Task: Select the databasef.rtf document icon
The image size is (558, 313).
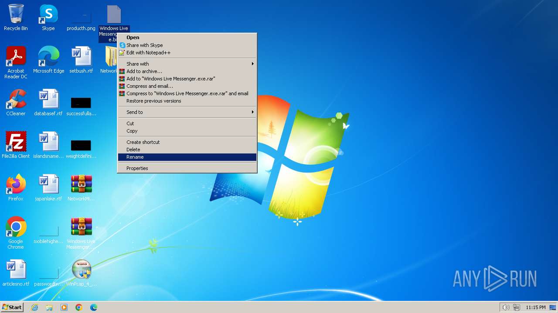Action: [x=48, y=103]
